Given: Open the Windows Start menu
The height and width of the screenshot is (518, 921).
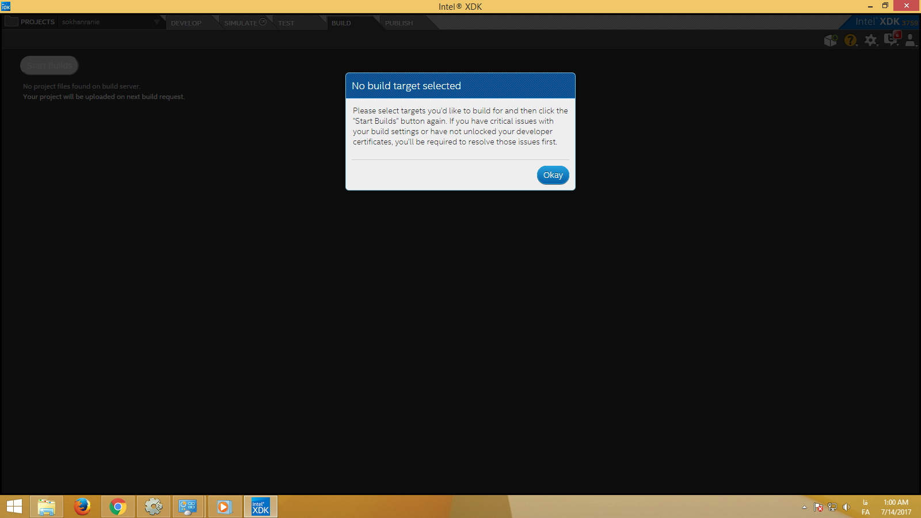Looking at the screenshot, I should click(14, 506).
